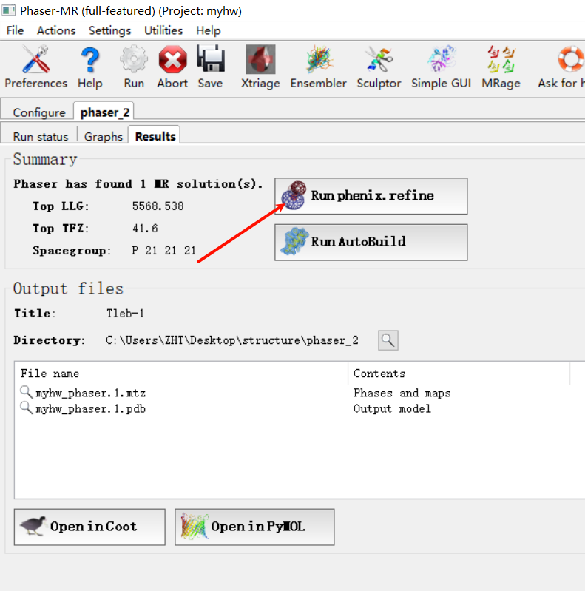The width and height of the screenshot is (585, 591).
Task: Click magnifier icon next to Directory path
Action: [388, 340]
